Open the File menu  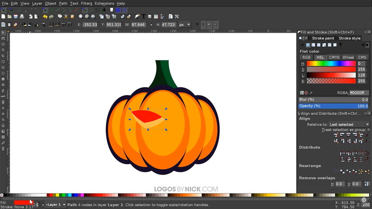[x=5, y=3]
